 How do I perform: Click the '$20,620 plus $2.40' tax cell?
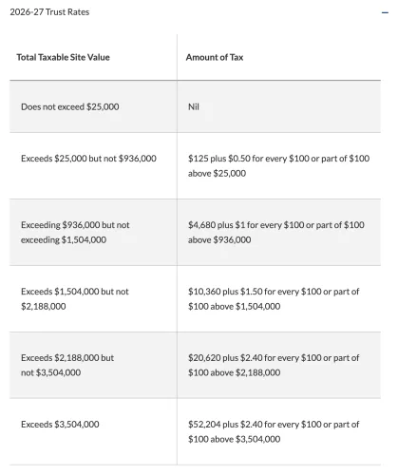(x=279, y=365)
